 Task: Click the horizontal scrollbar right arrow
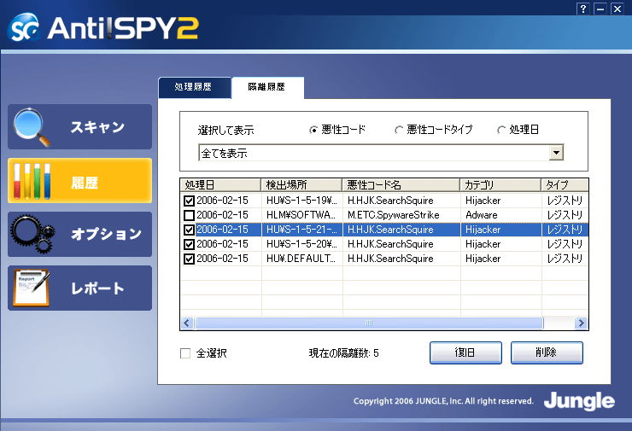581,323
